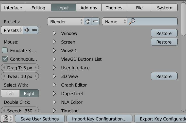Click the Double Click Speed slider field
186x123 pixels.
(x=20, y=111)
